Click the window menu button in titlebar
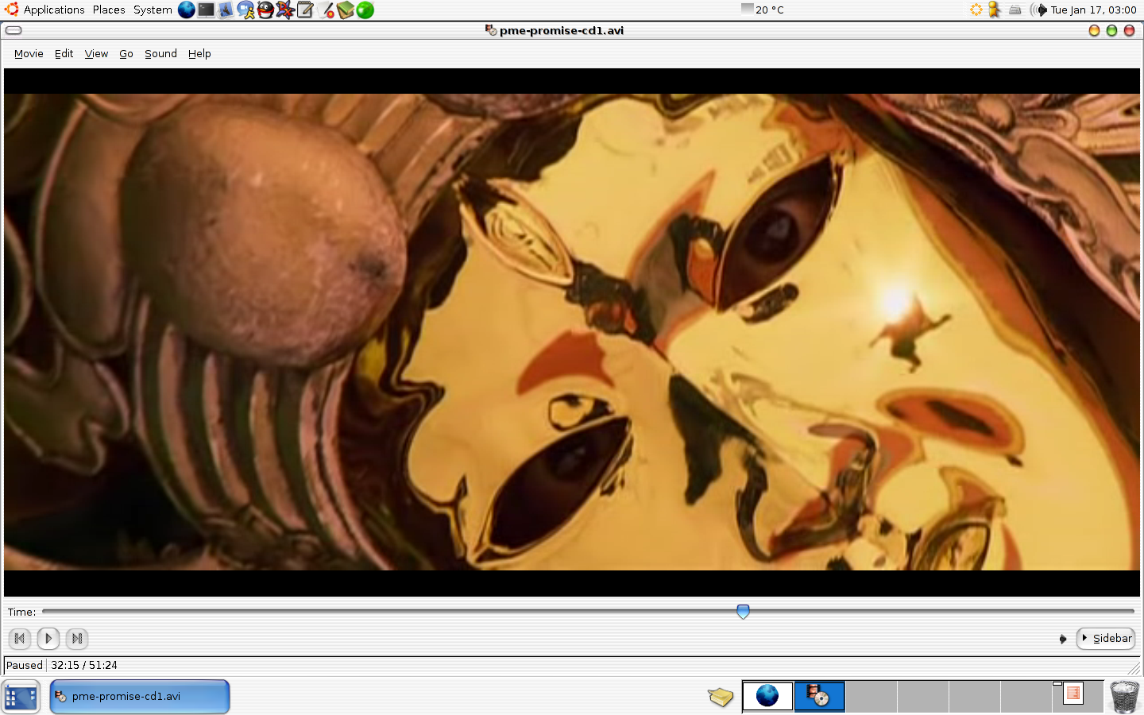The width and height of the screenshot is (1144, 715). click(14, 30)
